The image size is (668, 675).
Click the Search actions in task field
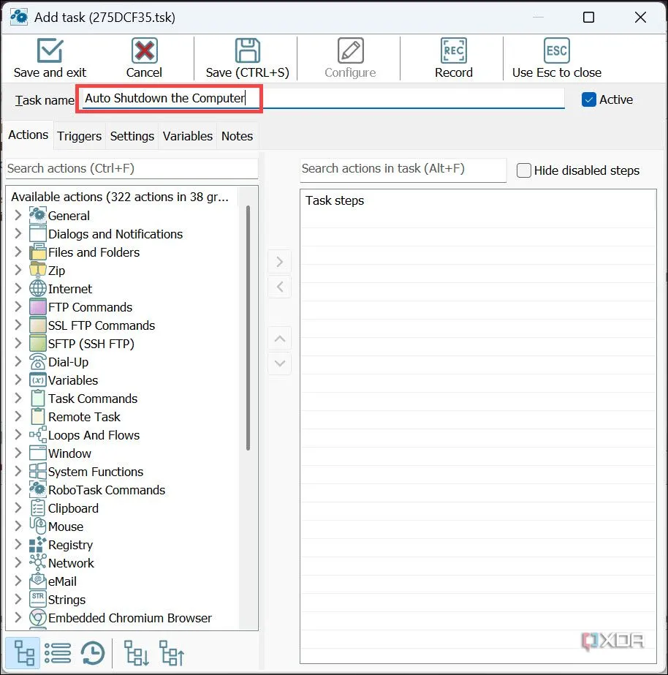403,169
